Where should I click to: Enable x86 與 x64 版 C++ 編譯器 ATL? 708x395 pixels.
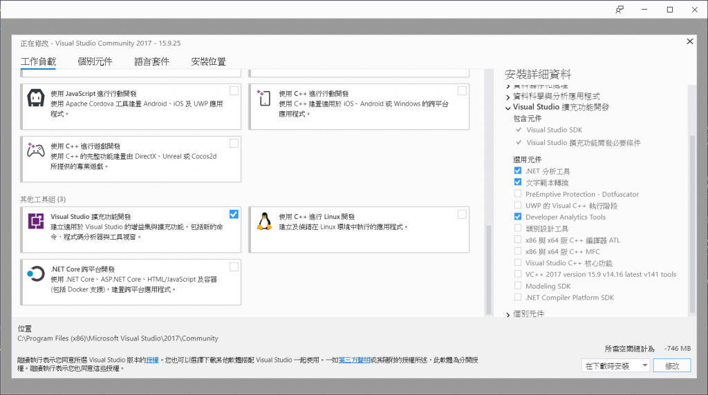(517, 240)
